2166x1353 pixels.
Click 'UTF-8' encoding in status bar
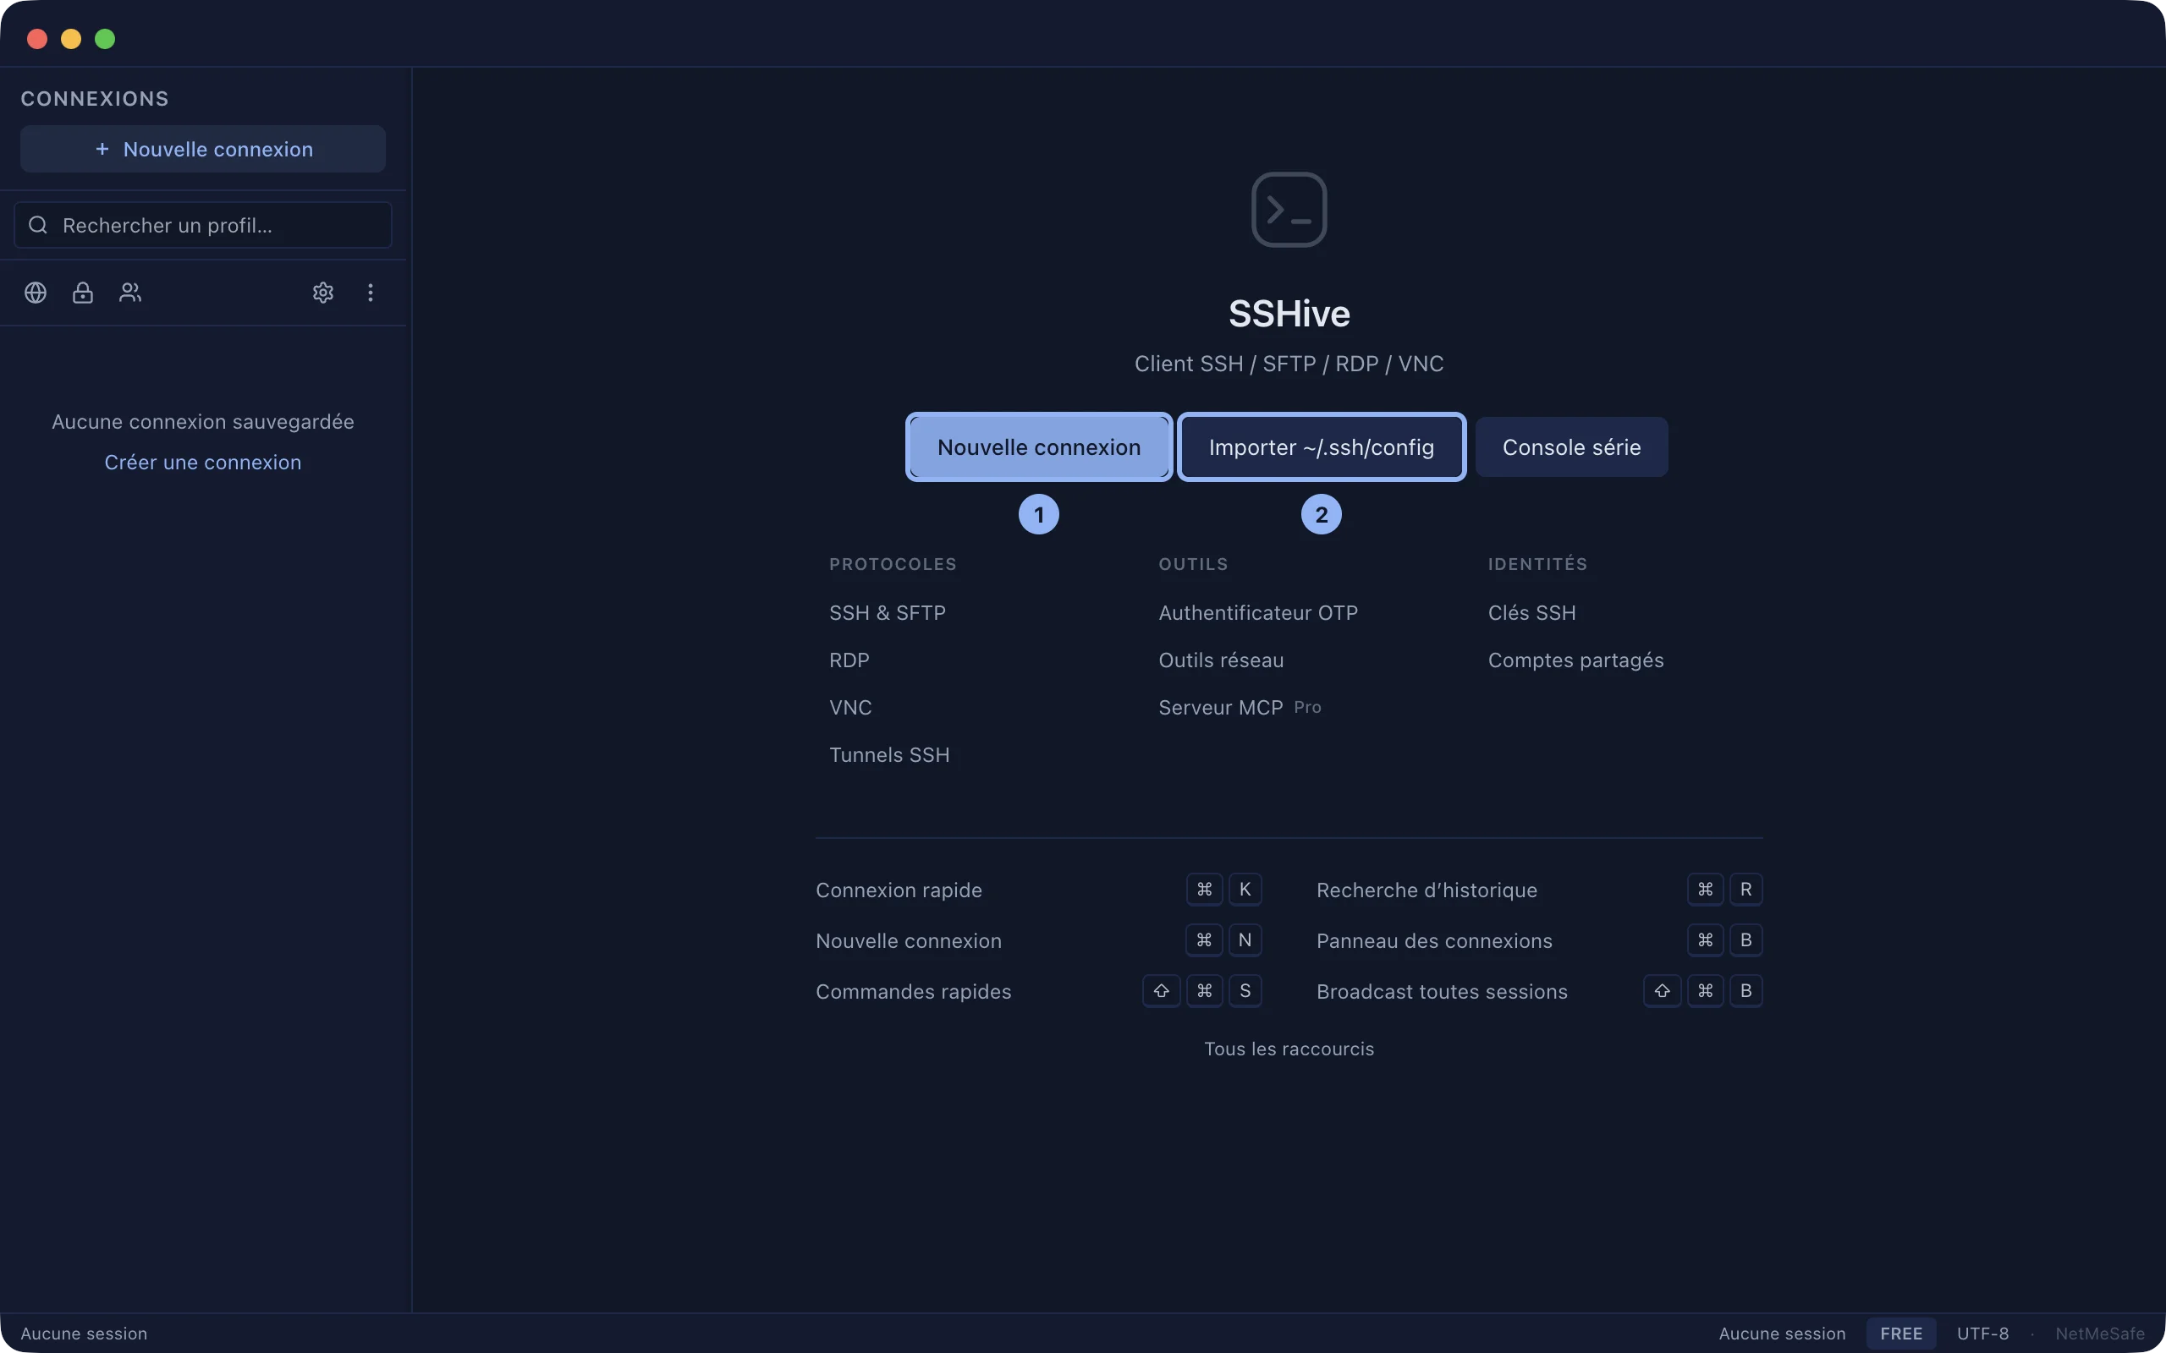(x=1982, y=1334)
